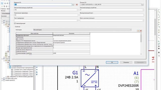
Task: Select the Новый проект(2) project
Action: click(x=10, y=80)
